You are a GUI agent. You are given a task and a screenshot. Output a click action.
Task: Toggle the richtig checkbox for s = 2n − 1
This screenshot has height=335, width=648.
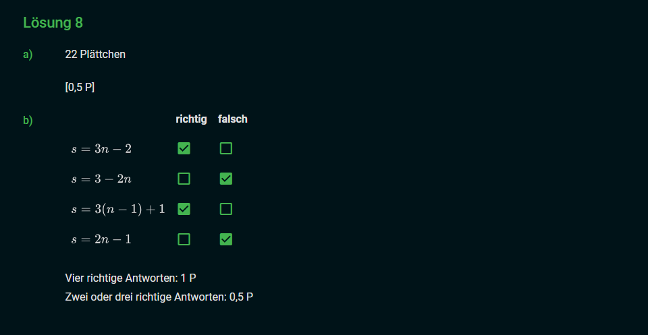click(x=184, y=239)
